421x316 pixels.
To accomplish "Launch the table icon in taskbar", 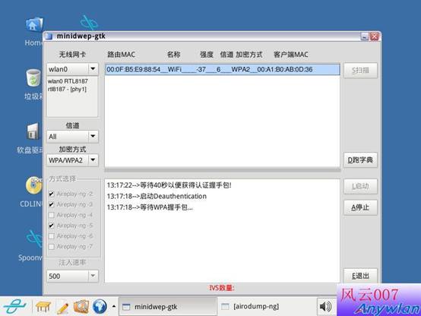I will (x=43, y=307).
